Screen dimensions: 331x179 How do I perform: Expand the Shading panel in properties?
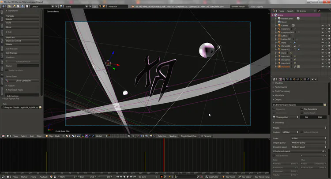pyautogui.click(x=278, y=83)
